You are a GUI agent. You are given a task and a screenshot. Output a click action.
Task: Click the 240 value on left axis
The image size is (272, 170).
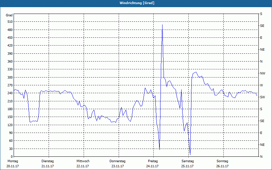tap(10, 93)
